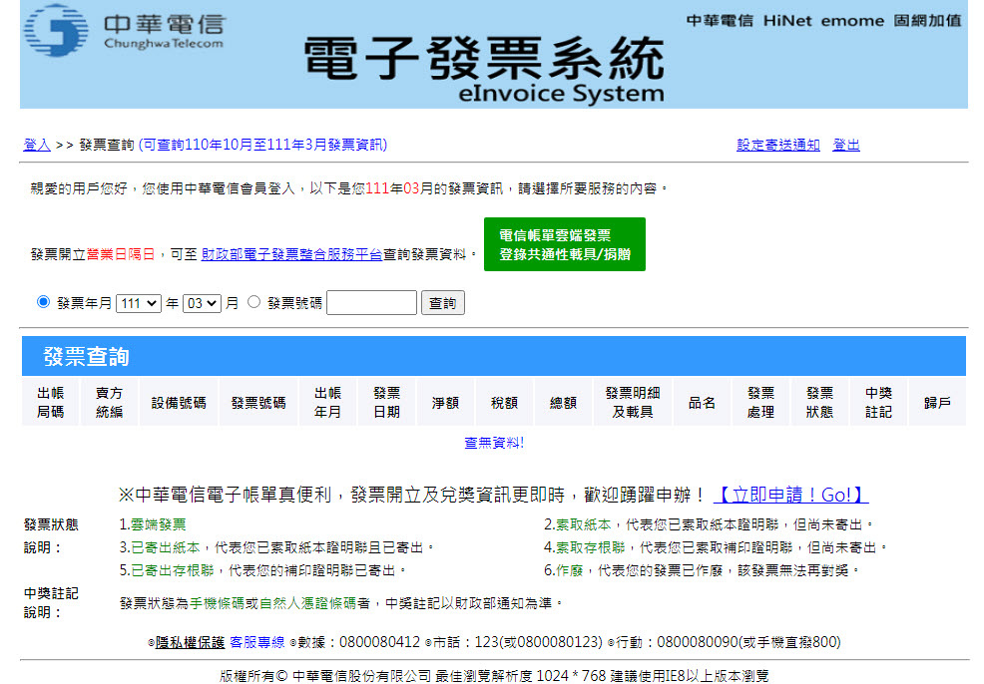Click the 淨額 column header
The image size is (984, 684).
click(x=445, y=402)
